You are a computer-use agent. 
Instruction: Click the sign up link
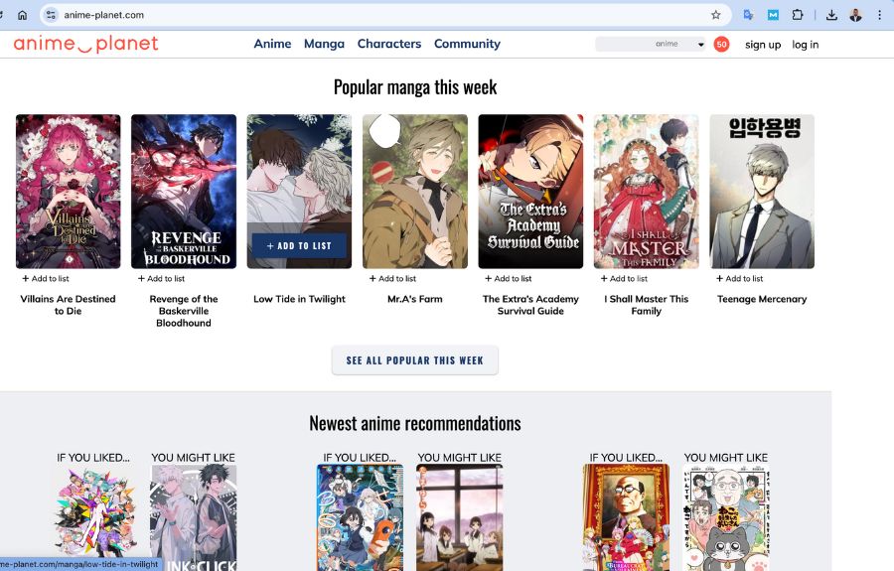pos(763,45)
